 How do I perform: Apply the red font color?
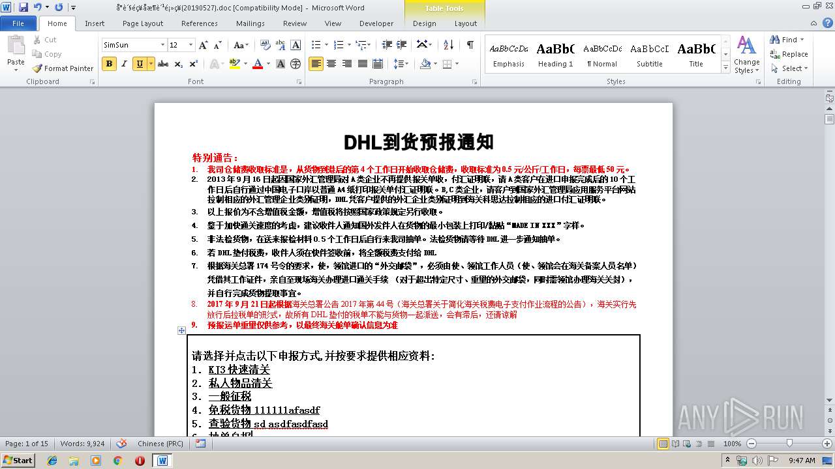point(258,64)
